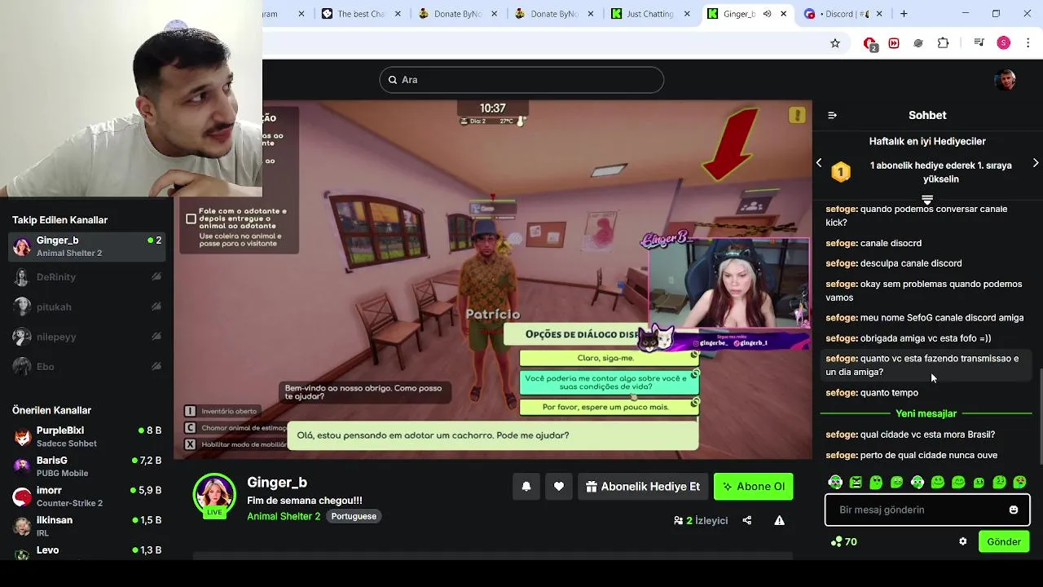
Task: Open PurpleBixi recommended channel avatar
Action: pos(23,437)
